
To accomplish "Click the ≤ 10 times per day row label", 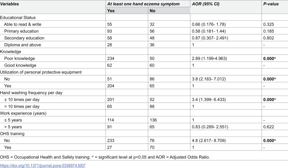I will (x=22, y=99).
